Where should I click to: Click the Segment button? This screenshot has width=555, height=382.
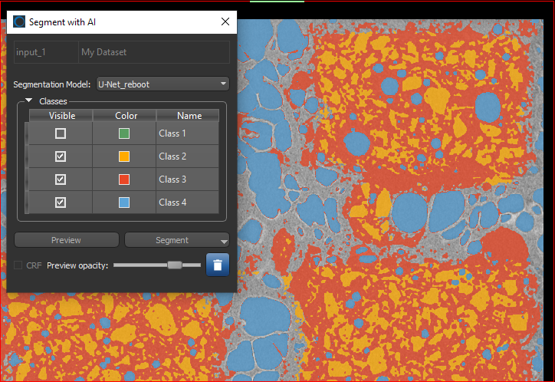click(x=172, y=240)
